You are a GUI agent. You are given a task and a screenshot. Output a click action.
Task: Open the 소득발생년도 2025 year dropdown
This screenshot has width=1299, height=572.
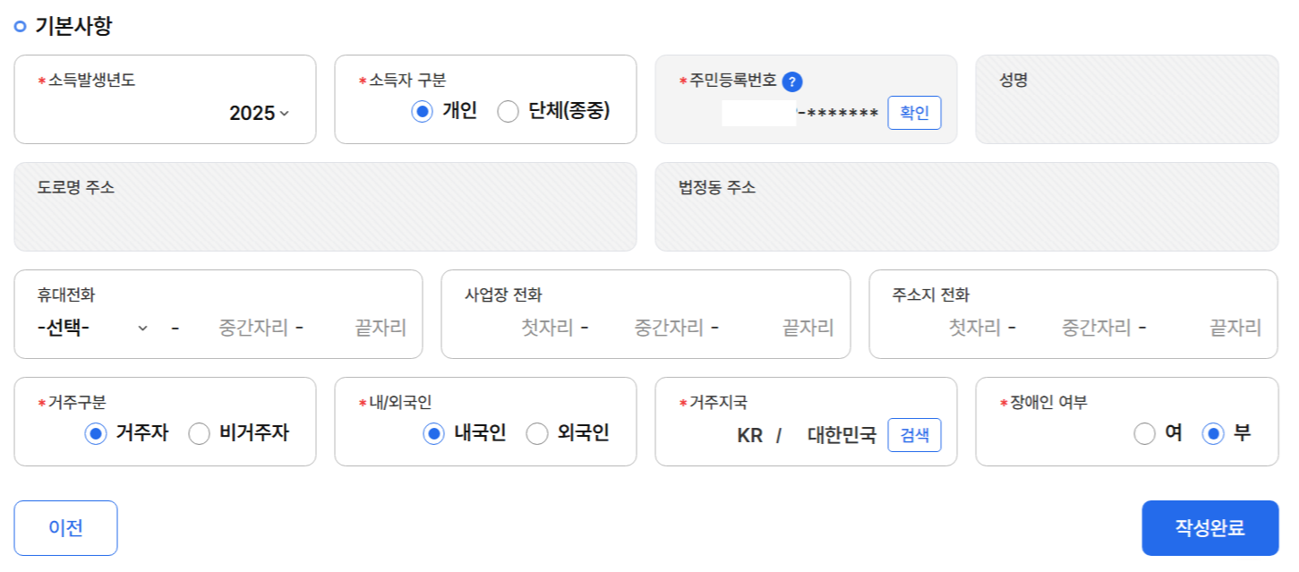[259, 114]
